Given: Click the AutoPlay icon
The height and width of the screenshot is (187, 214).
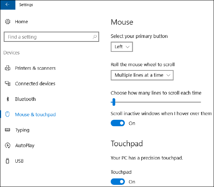Looking at the screenshot, I should [8, 146].
